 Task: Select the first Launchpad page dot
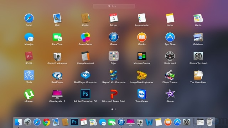pyautogui.click(x=112, y=109)
